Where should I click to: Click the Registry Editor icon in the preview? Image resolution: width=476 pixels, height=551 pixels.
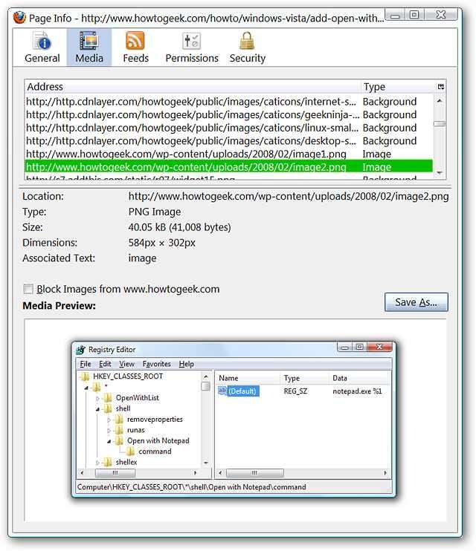coord(80,350)
